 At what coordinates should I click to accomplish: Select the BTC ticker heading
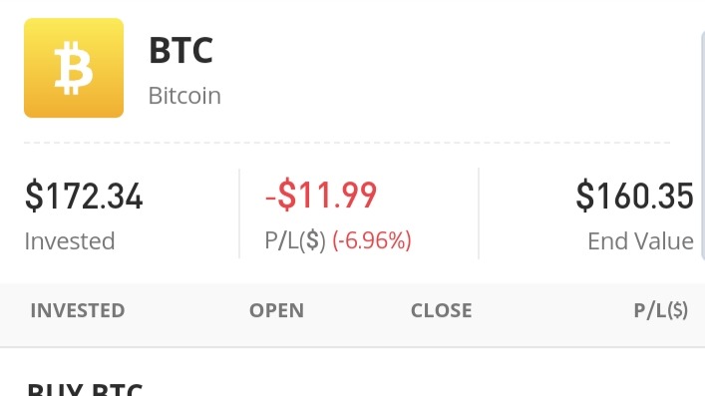pyautogui.click(x=180, y=51)
